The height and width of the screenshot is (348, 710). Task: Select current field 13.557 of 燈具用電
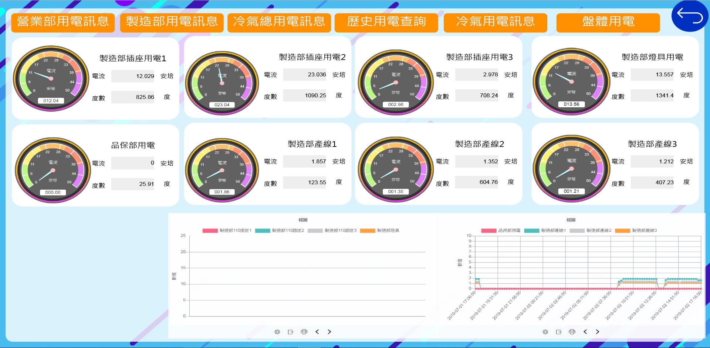point(652,75)
